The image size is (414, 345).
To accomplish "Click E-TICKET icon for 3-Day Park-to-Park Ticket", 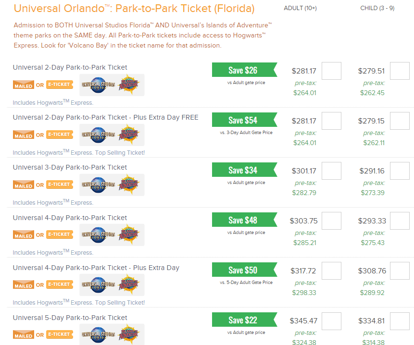I will [60, 185].
